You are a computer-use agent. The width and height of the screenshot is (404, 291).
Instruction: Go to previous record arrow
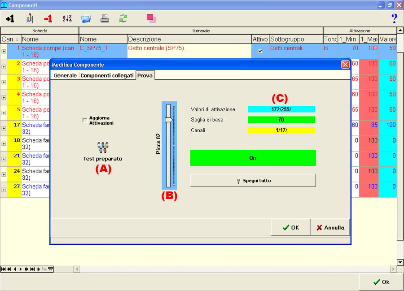pyautogui.click(x=15, y=269)
